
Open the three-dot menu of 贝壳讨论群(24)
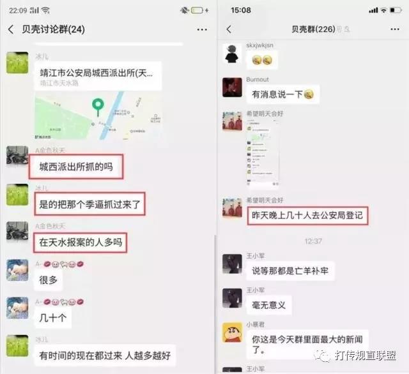(x=202, y=30)
